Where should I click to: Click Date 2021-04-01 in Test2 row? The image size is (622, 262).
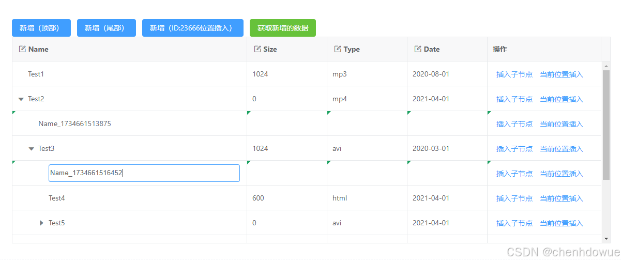point(431,99)
